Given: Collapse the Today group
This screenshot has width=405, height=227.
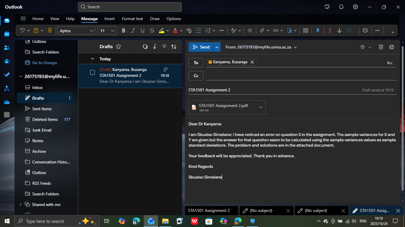Looking at the screenshot, I should click(x=93, y=59).
